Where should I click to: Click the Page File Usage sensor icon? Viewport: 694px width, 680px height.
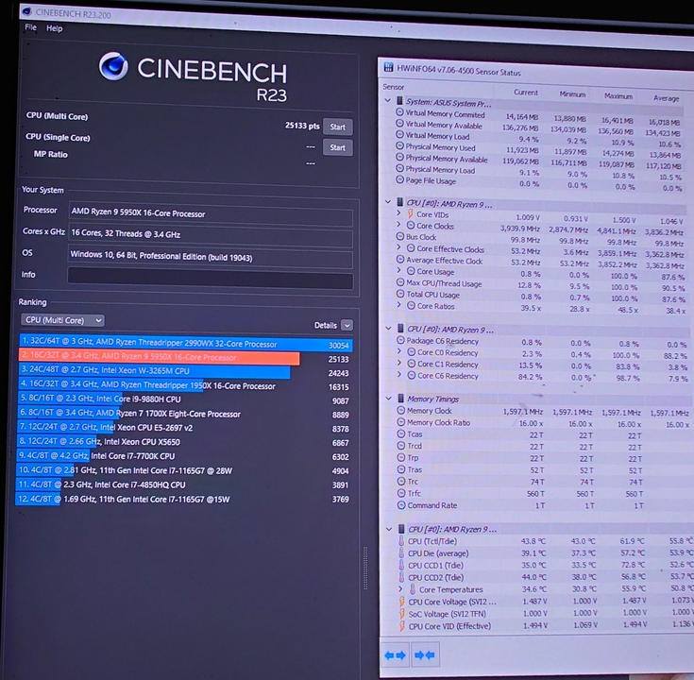[x=399, y=179]
